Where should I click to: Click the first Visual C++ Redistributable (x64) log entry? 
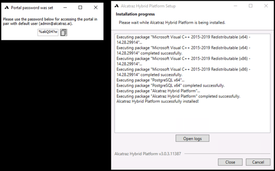(183, 39)
